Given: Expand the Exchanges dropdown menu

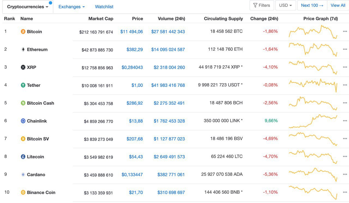Looking at the screenshot, I should (x=71, y=7).
